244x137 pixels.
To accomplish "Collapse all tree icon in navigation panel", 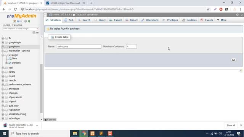I will click(x=34, y=33).
